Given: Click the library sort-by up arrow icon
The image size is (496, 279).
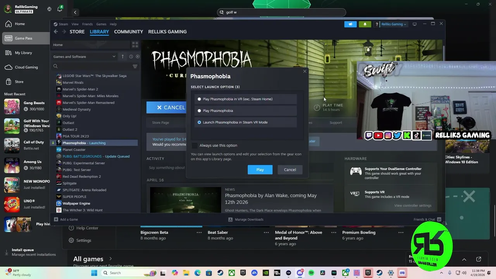Looking at the screenshot, I should point(123,57).
